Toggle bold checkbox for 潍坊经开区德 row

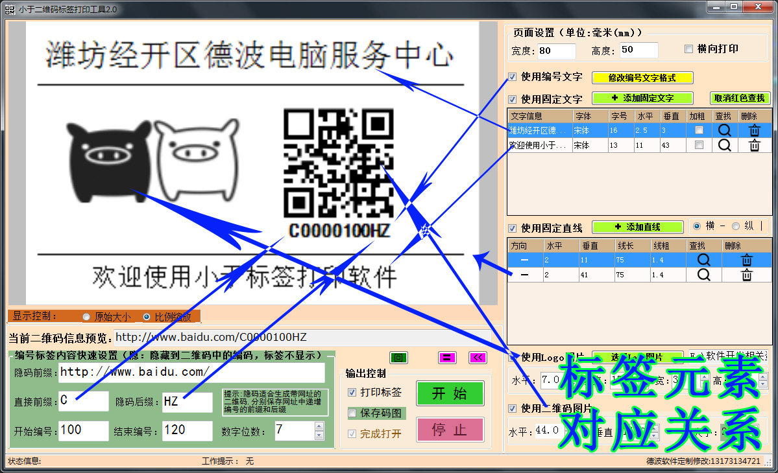point(699,130)
